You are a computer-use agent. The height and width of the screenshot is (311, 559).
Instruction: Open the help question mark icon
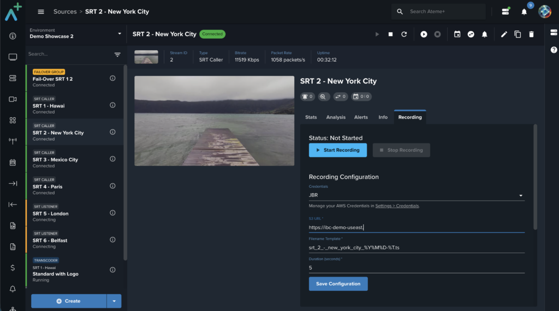pyautogui.click(x=554, y=50)
